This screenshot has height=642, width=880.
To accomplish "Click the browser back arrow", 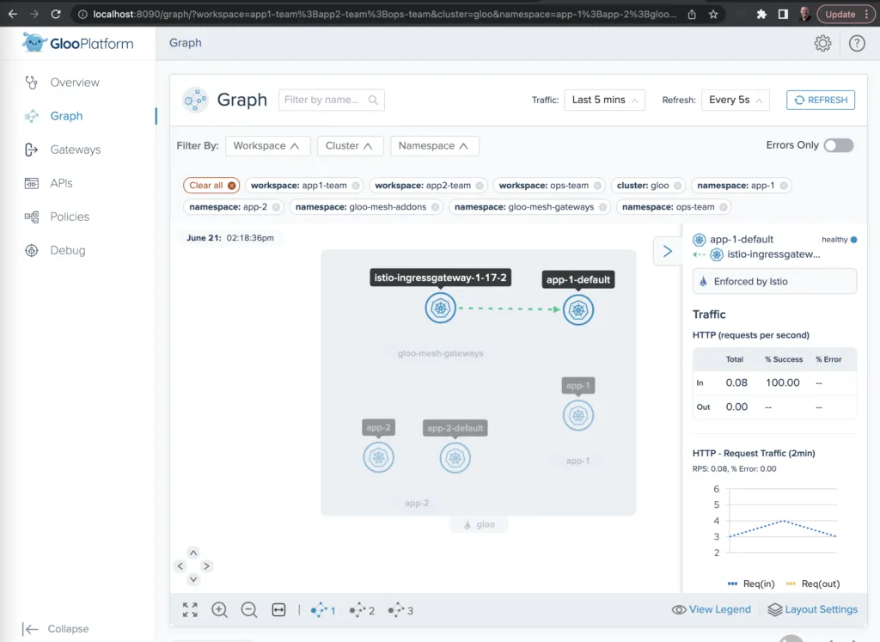I will [x=12, y=14].
